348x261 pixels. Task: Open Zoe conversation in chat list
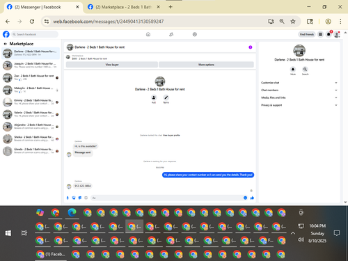[31, 78]
